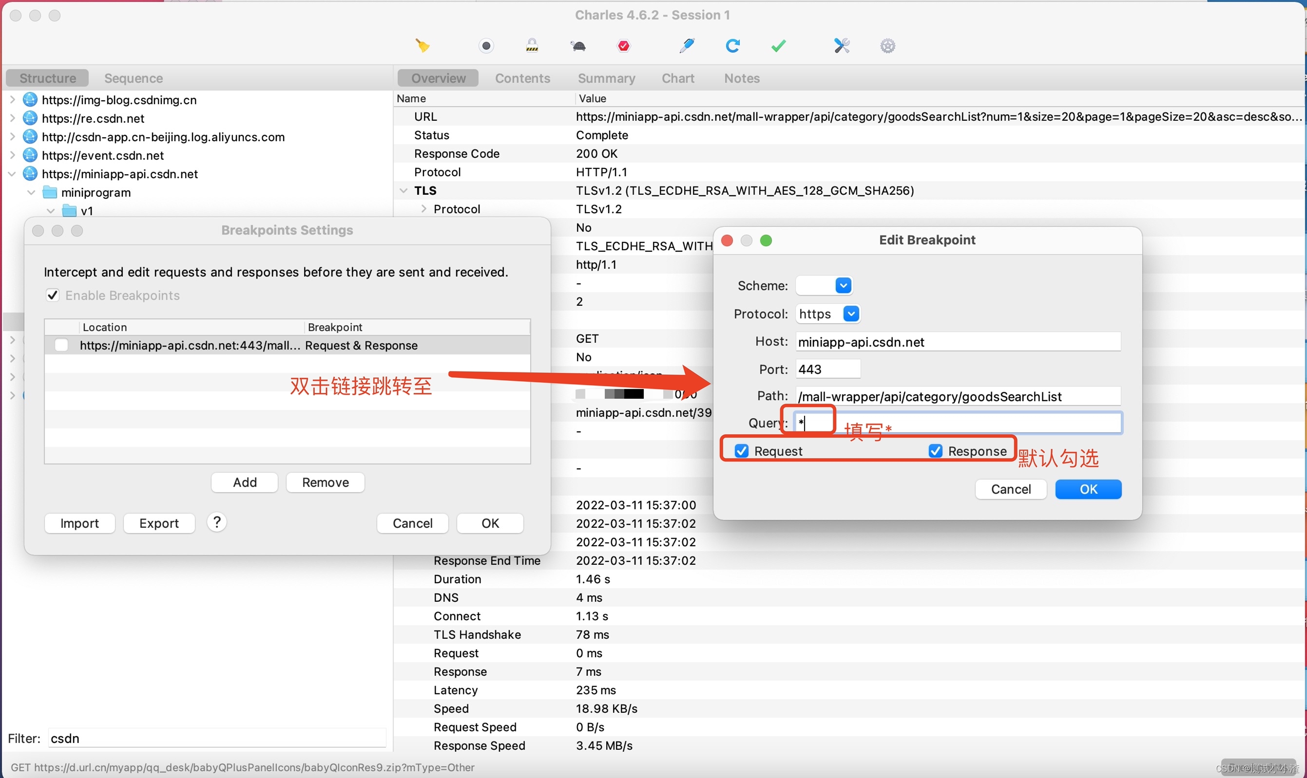Click the SSL proxying padlock icon
Screen dimensions: 1307x778
coord(532,46)
